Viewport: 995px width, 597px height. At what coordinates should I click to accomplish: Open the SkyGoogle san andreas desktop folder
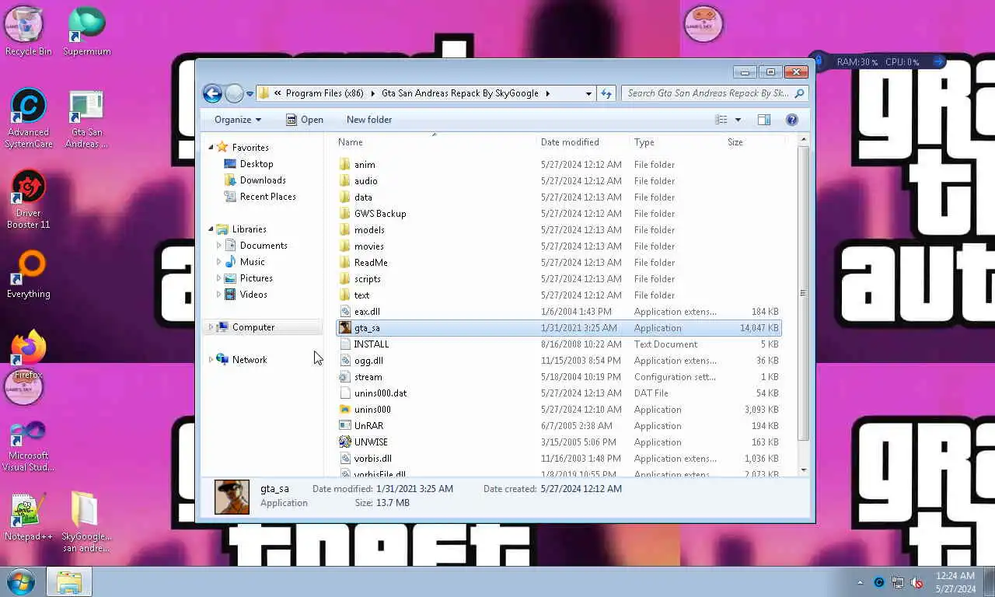point(86,522)
